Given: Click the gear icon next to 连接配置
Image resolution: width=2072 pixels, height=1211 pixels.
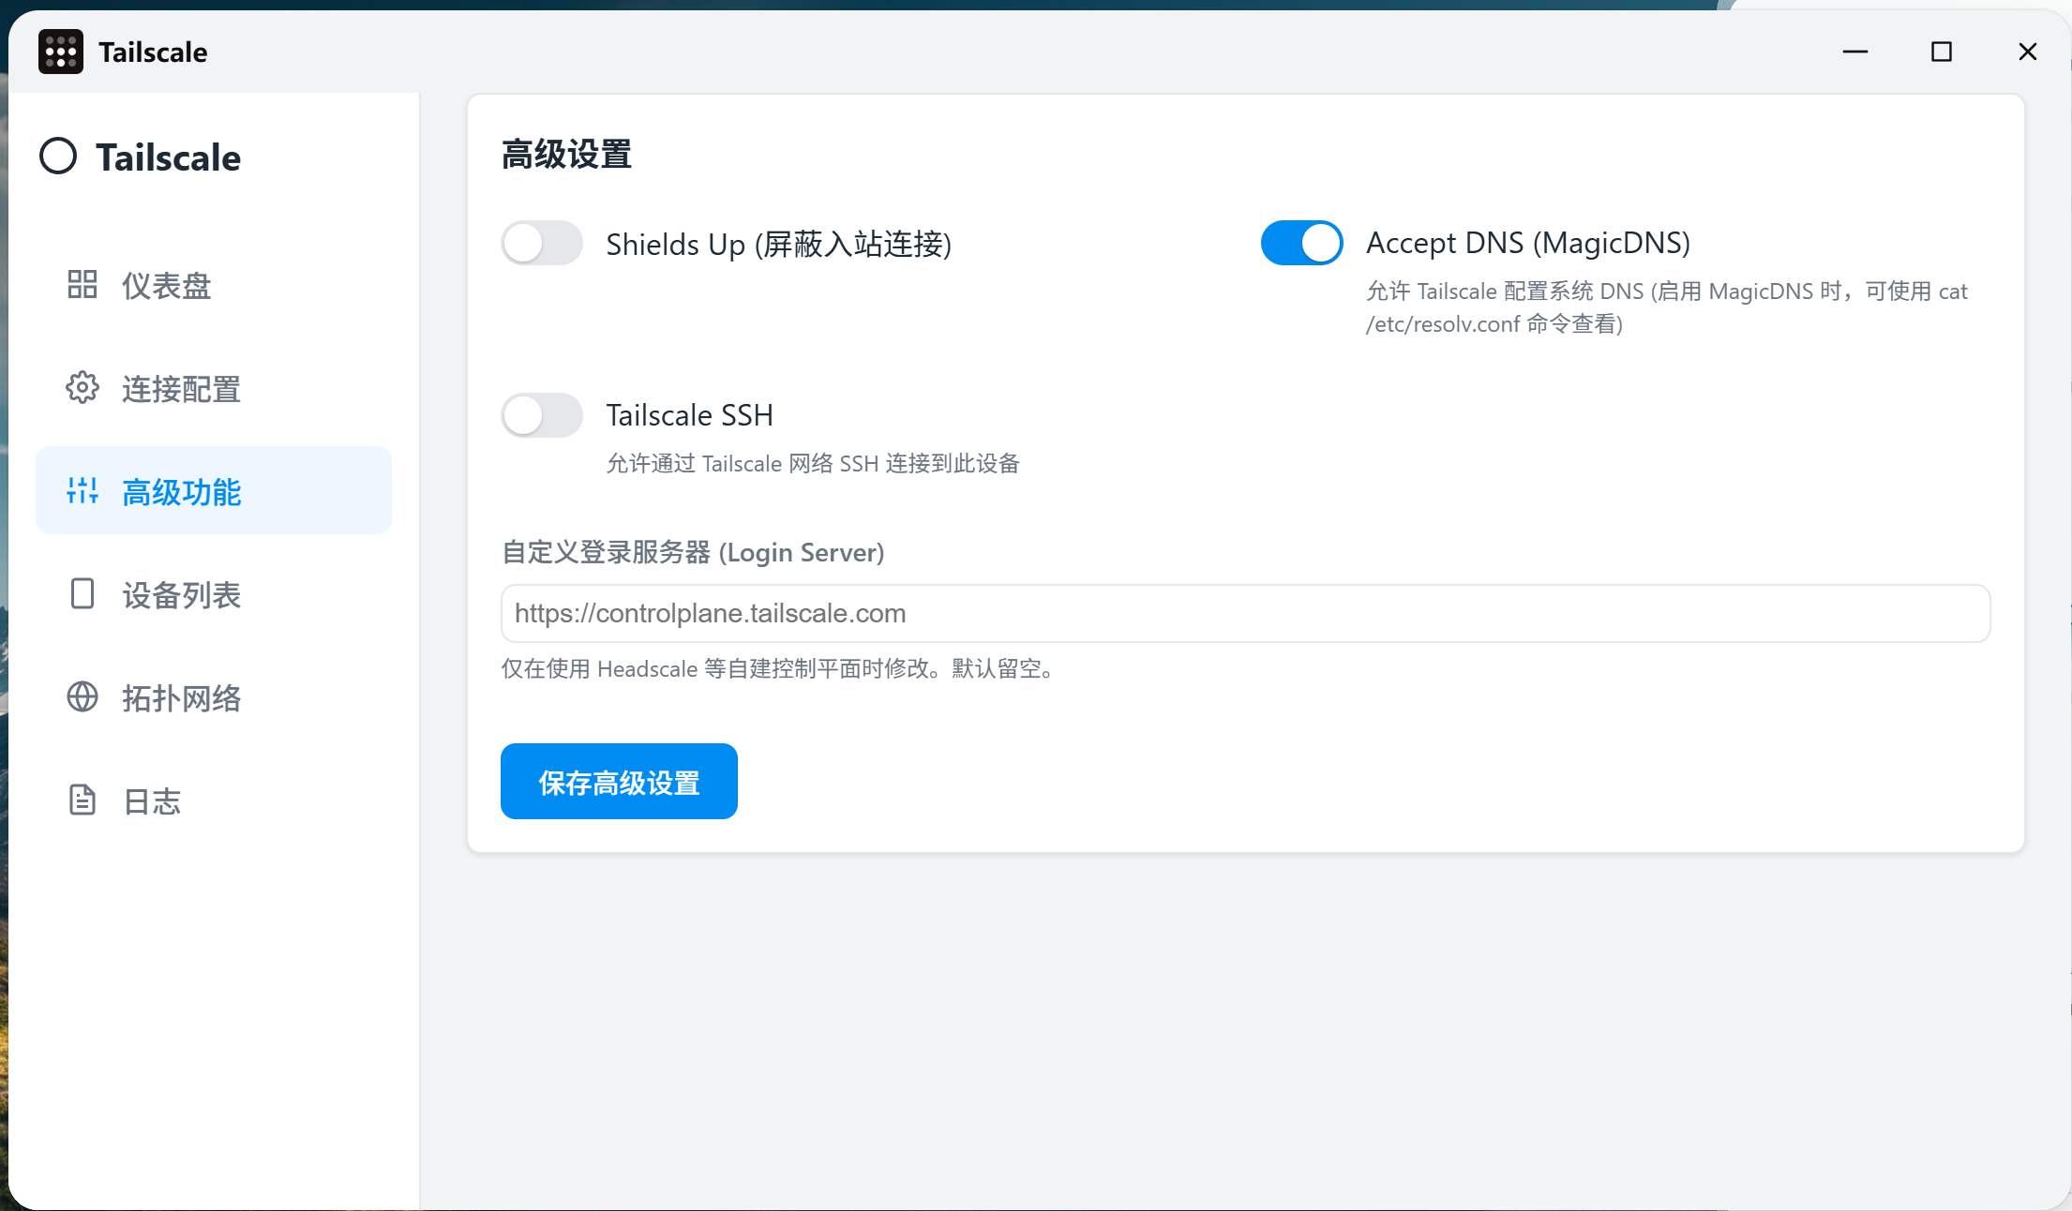Looking at the screenshot, I should 82,388.
